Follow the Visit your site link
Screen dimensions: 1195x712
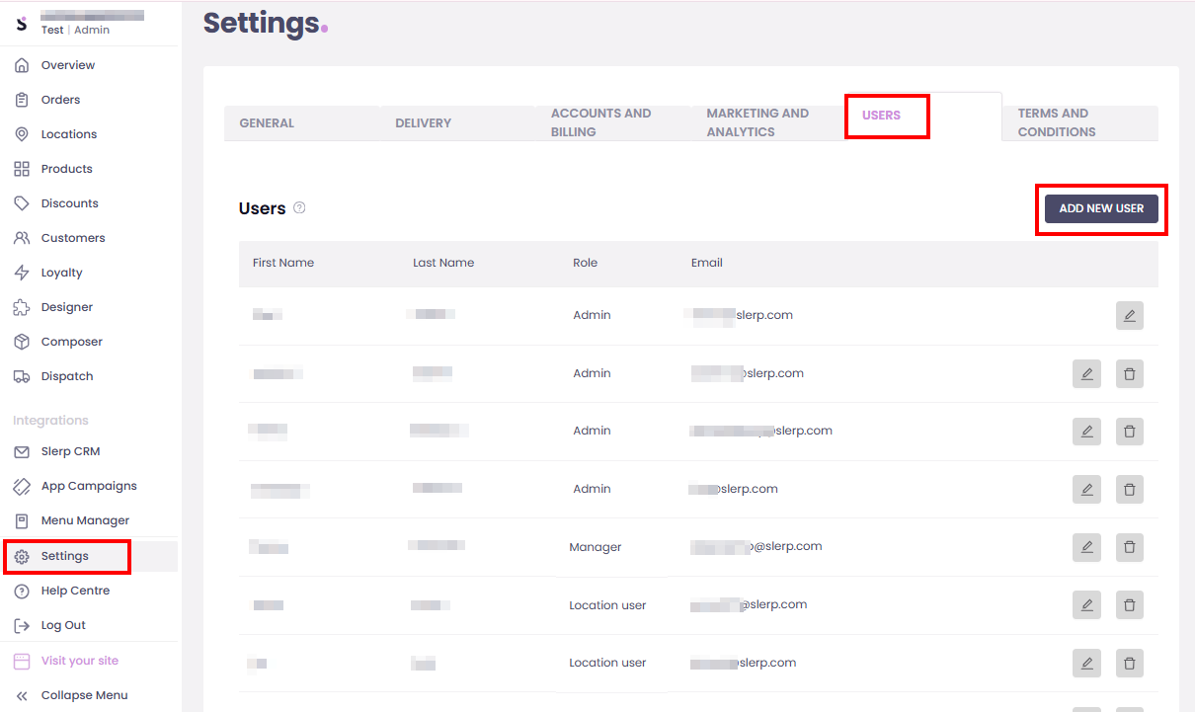[x=79, y=661]
